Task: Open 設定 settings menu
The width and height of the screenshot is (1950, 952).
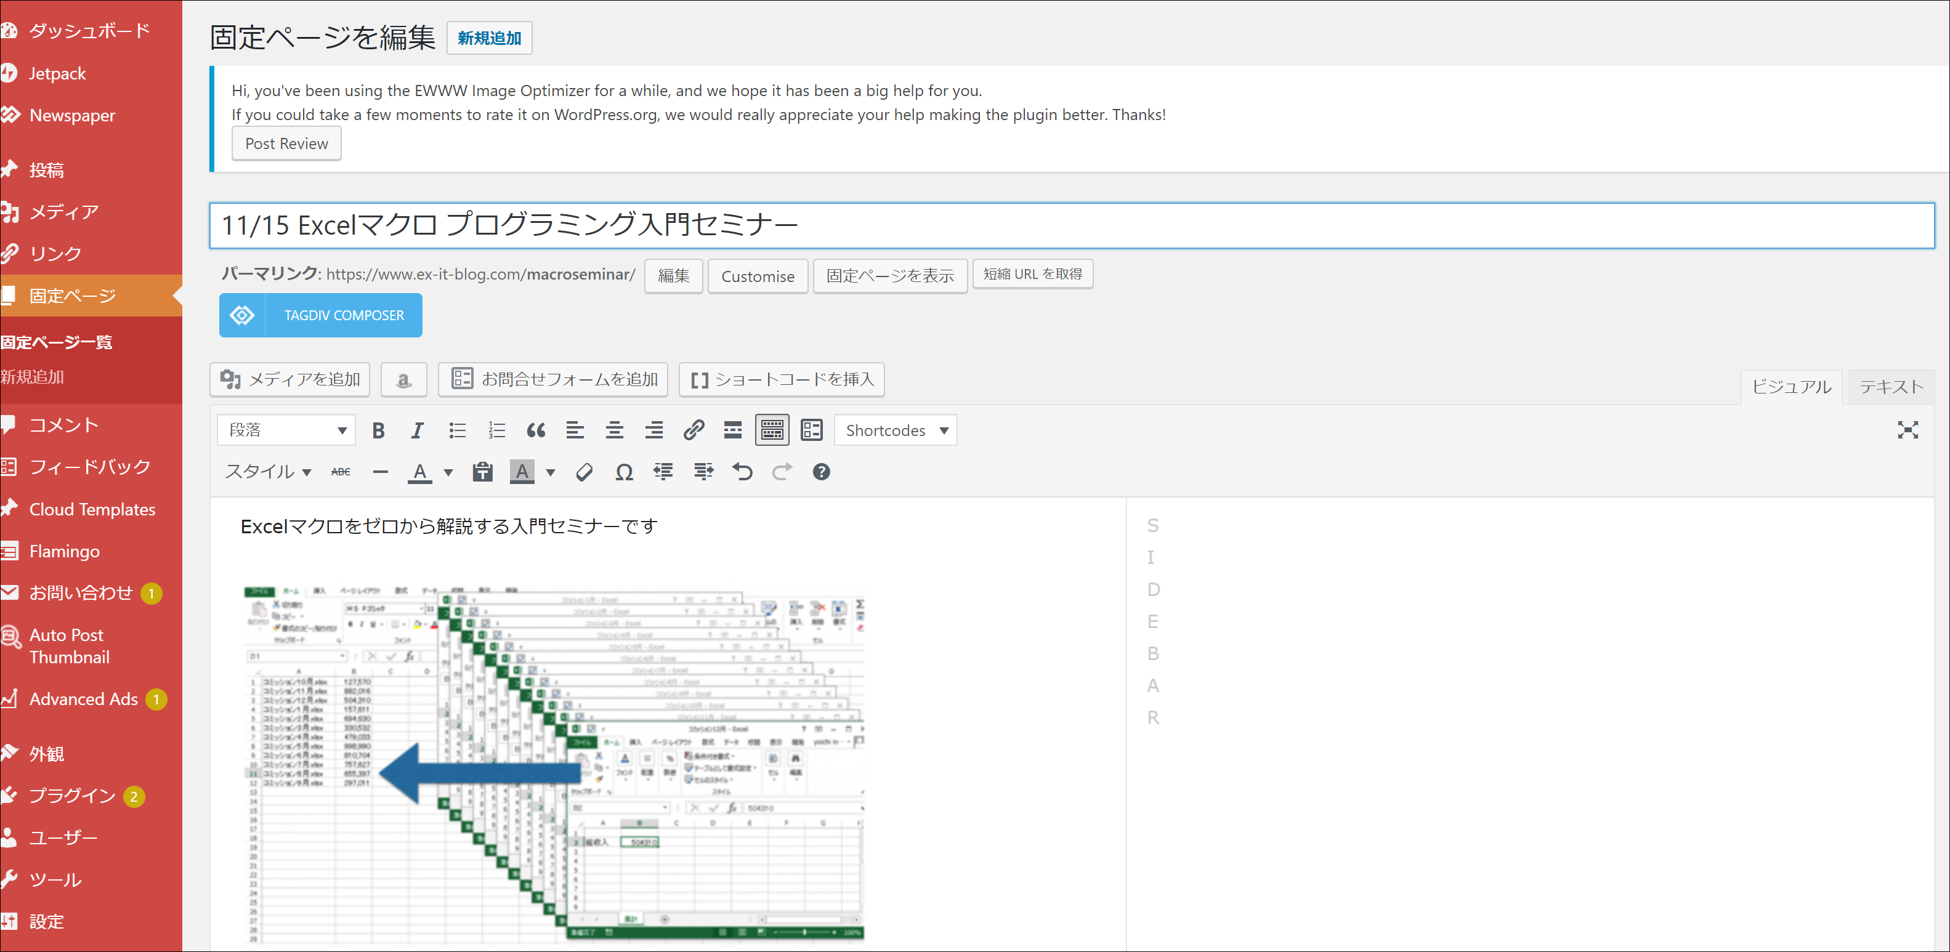Action: [47, 922]
